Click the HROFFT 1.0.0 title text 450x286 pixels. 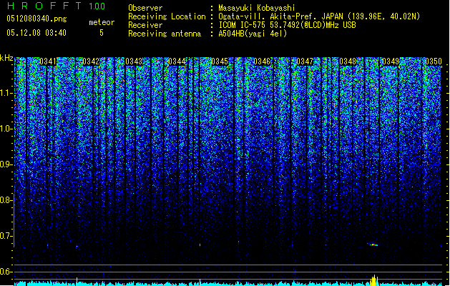tap(57, 6)
